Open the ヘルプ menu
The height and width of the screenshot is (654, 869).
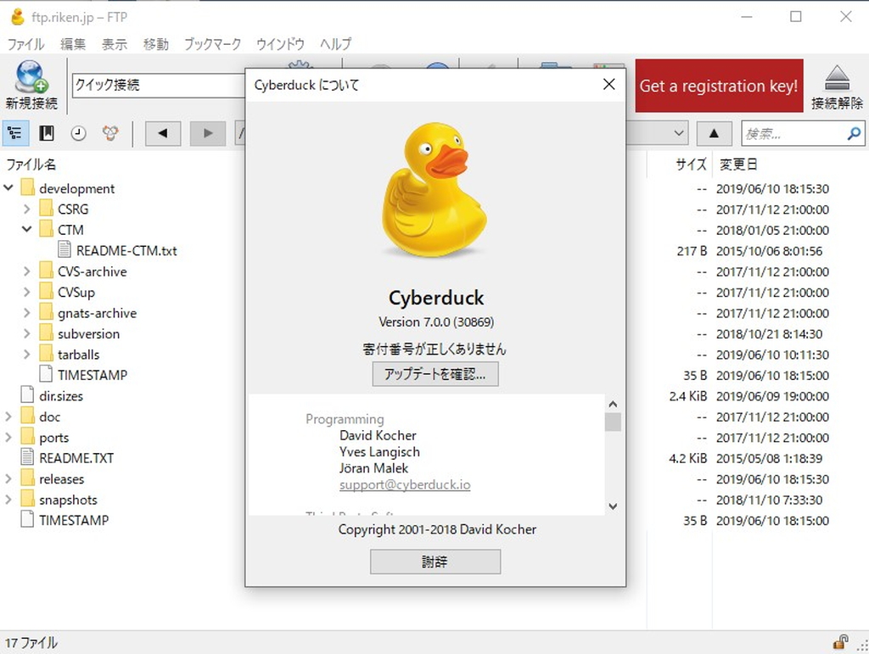tap(335, 44)
